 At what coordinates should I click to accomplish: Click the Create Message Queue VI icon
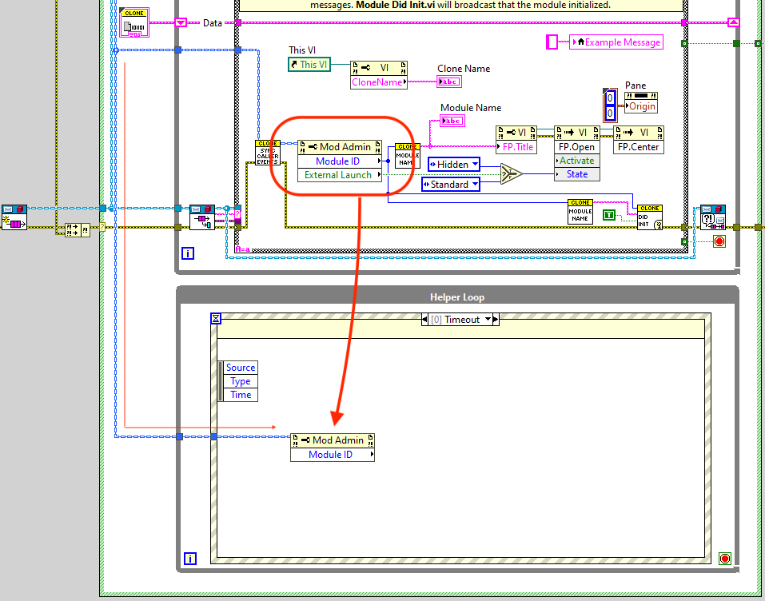14,217
